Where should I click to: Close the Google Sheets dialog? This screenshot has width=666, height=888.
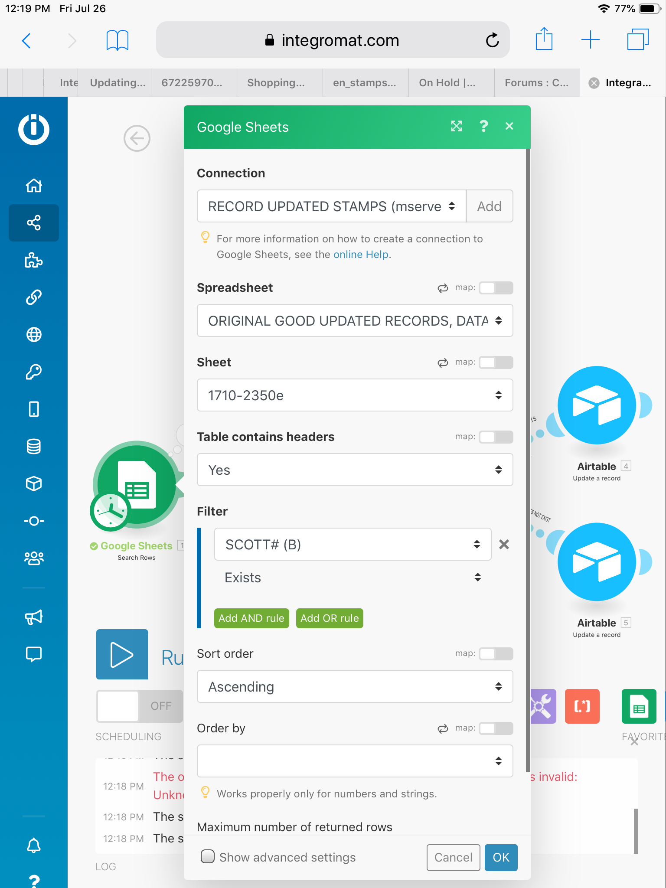[x=509, y=126]
